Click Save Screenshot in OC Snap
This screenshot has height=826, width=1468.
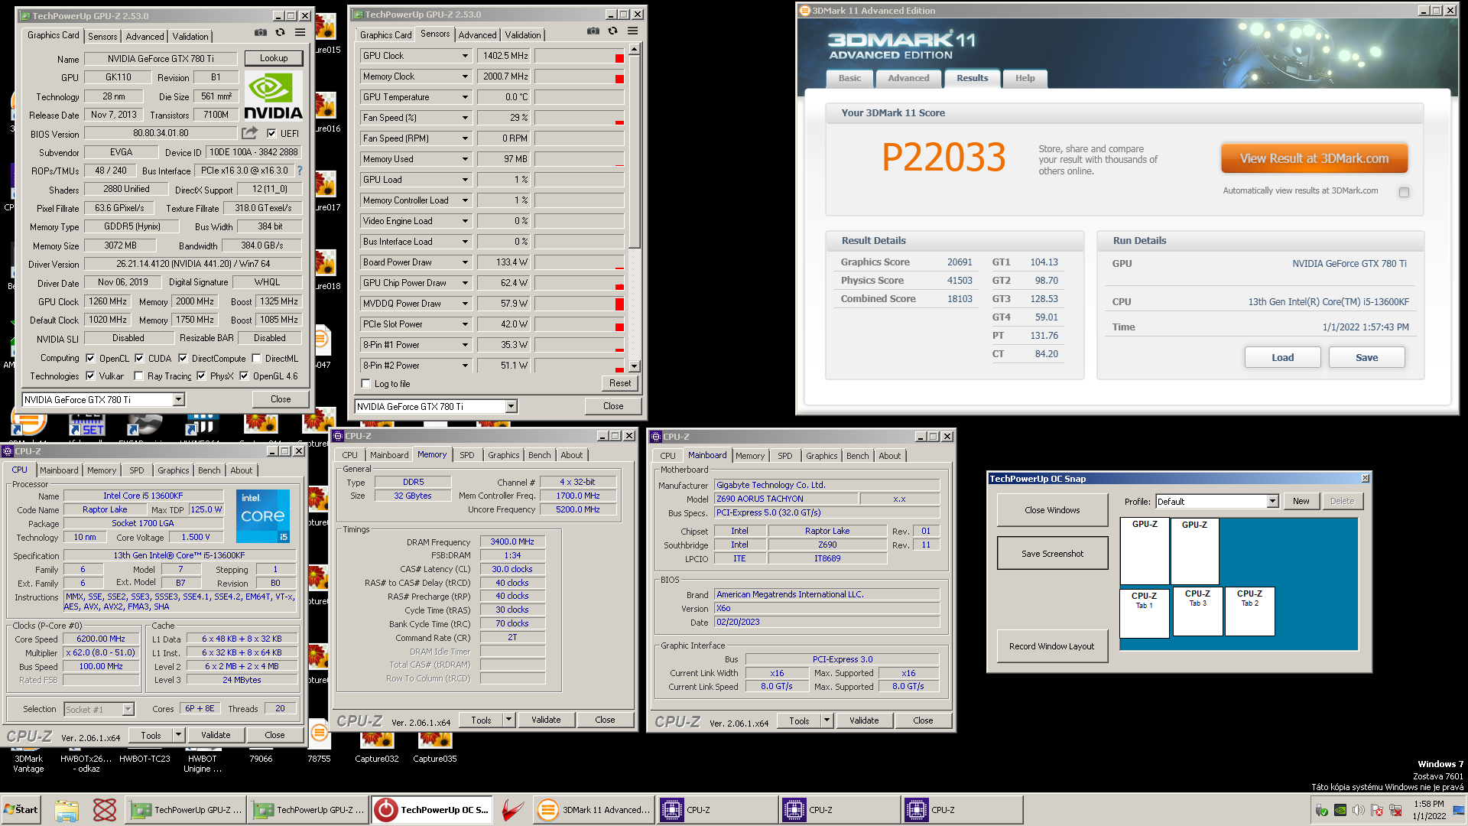pyautogui.click(x=1052, y=553)
